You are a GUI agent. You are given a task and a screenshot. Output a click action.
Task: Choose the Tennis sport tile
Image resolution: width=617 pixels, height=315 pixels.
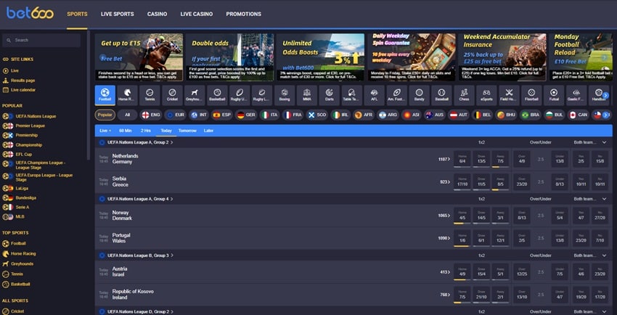coord(150,95)
